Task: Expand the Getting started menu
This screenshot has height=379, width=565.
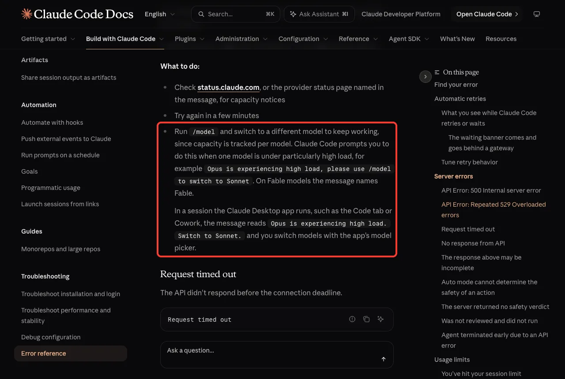Action: click(x=48, y=39)
